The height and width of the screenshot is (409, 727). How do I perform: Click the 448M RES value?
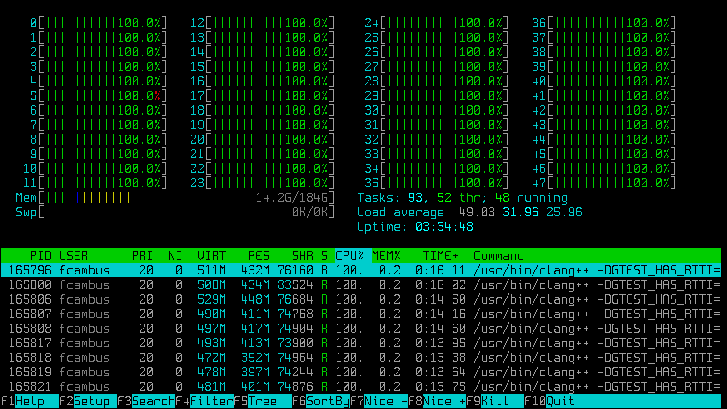pyautogui.click(x=255, y=299)
